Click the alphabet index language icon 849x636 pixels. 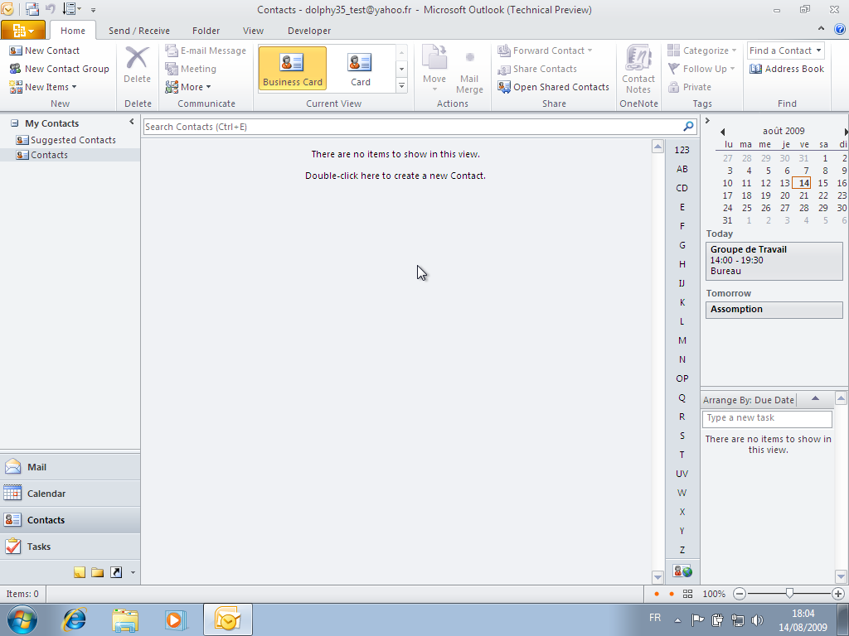(x=682, y=571)
